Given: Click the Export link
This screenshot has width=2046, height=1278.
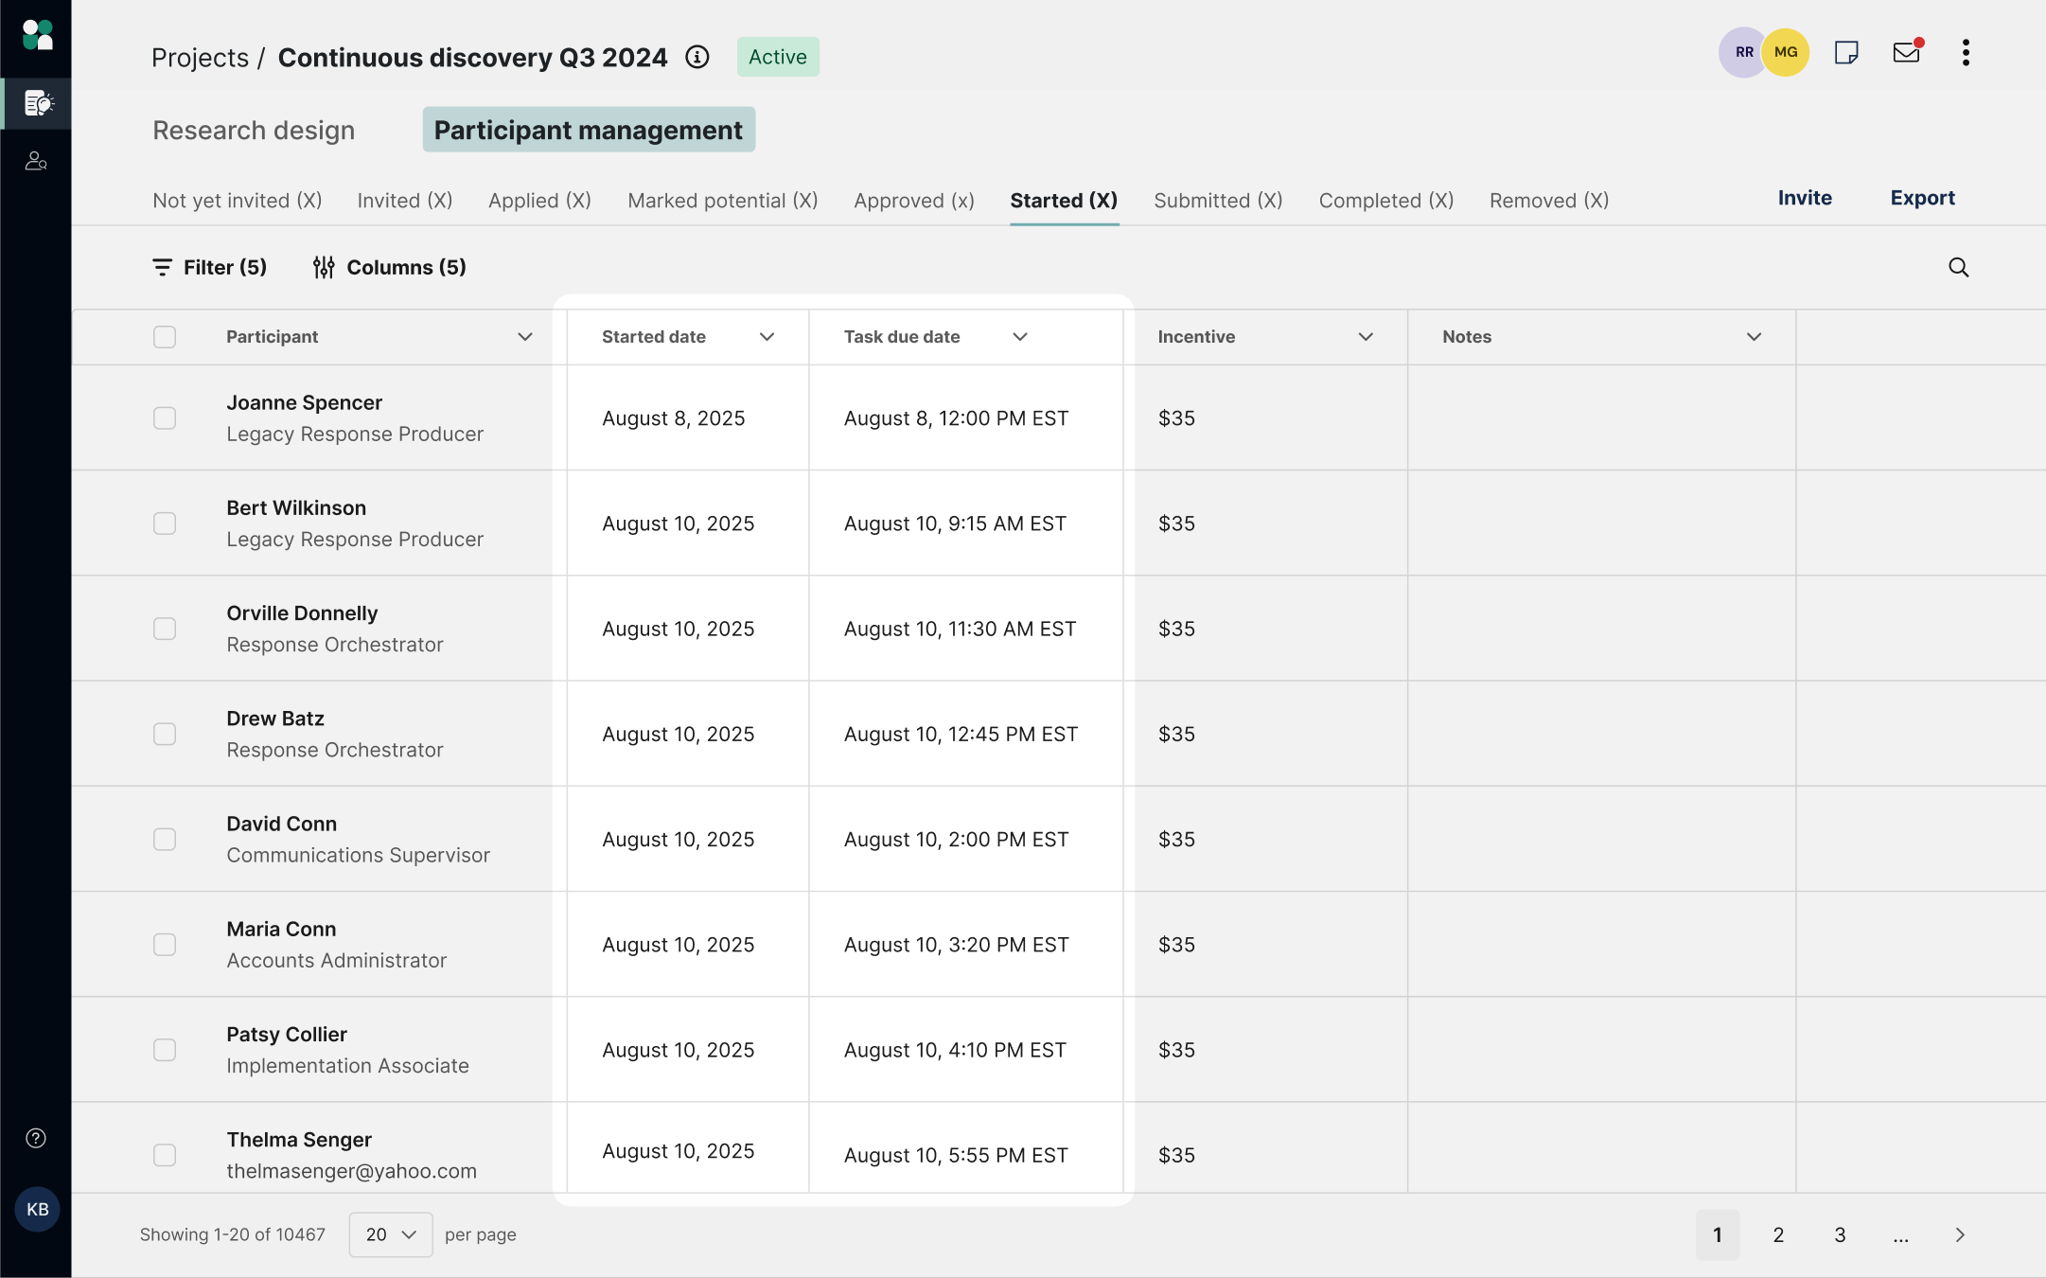Looking at the screenshot, I should point(1922,198).
